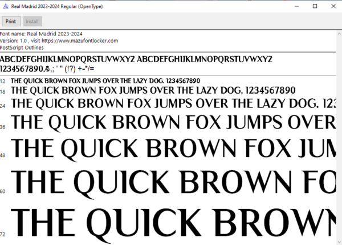Click the size 72 sample sentence

click(173, 225)
